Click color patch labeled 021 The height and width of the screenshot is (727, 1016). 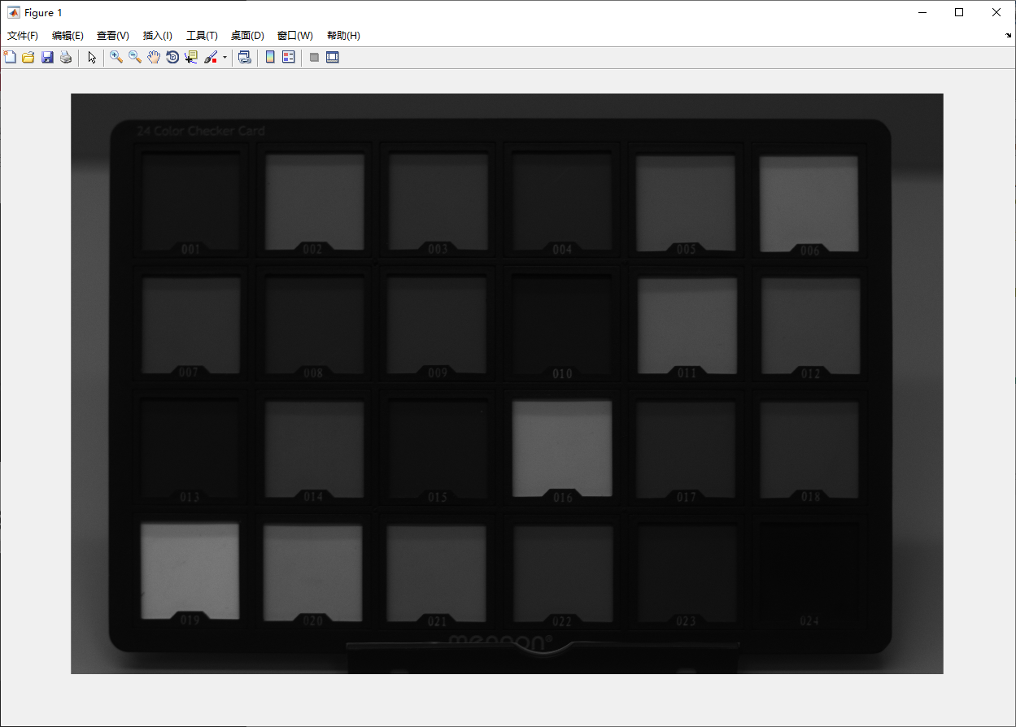[437, 573]
